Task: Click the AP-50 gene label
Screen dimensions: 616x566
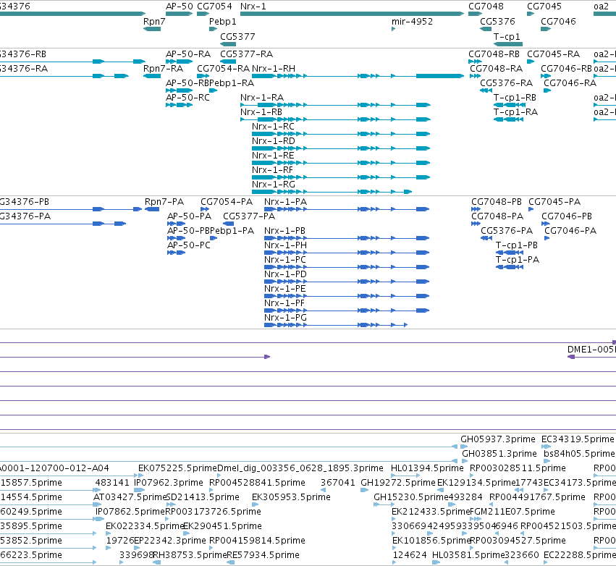Action: [179, 7]
